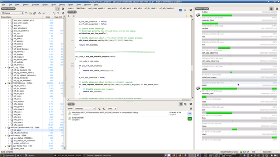Open the File menu
280x157 pixels.
[3, 5]
